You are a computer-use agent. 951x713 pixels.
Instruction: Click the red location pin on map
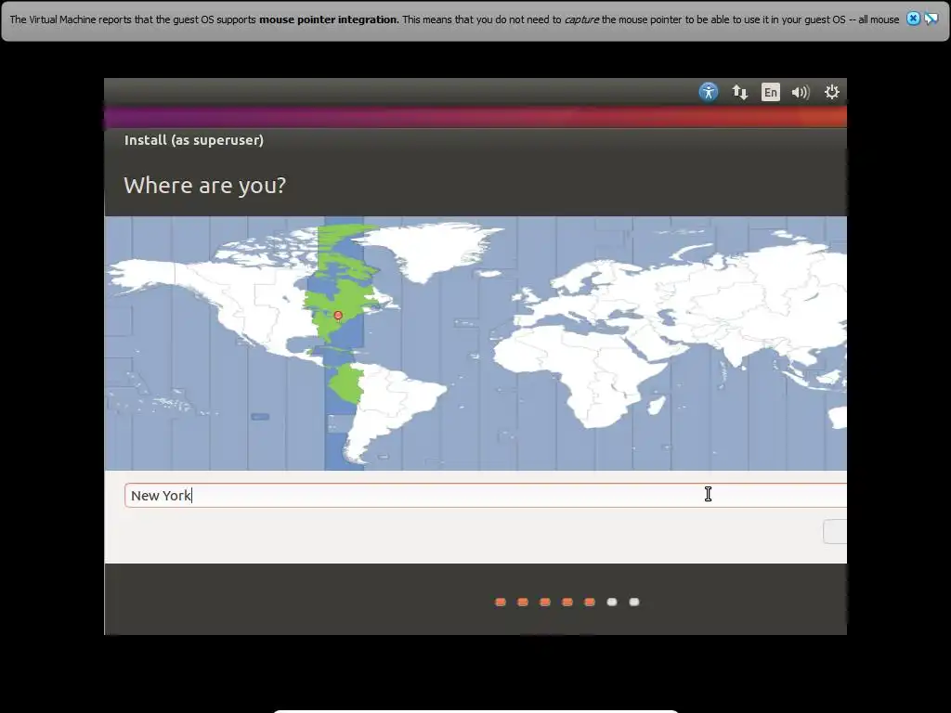338,316
